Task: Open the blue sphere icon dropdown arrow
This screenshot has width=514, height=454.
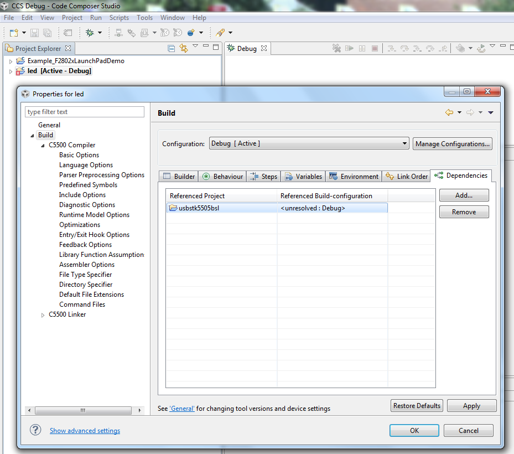Action: (201, 33)
